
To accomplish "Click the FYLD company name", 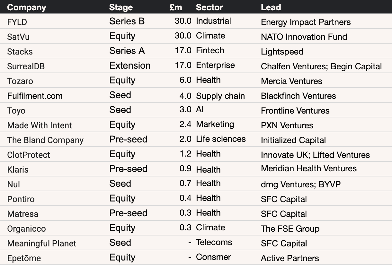I will click(x=17, y=22).
